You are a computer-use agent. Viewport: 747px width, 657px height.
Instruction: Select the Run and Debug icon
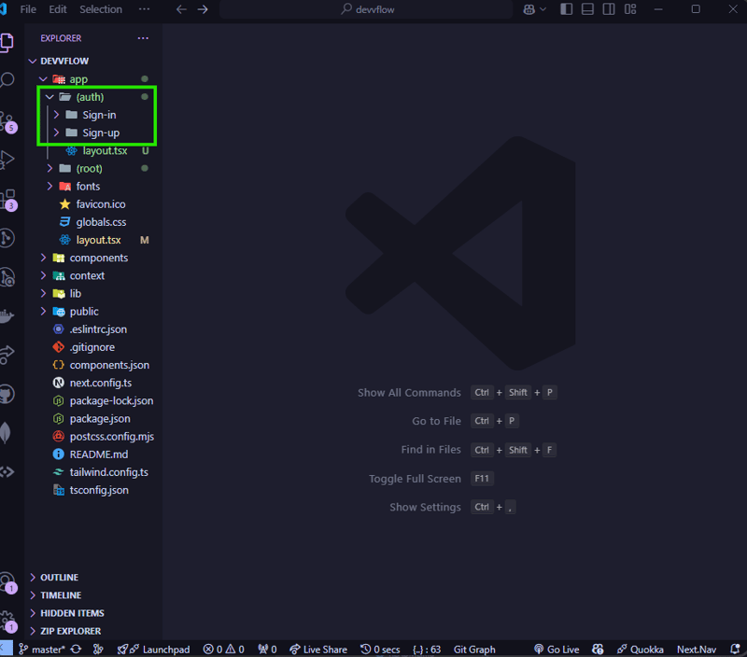tap(10, 159)
